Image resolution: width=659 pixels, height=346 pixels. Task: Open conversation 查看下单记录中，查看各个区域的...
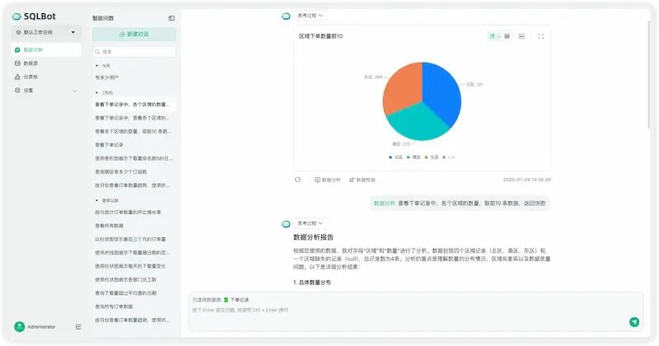coord(134,118)
